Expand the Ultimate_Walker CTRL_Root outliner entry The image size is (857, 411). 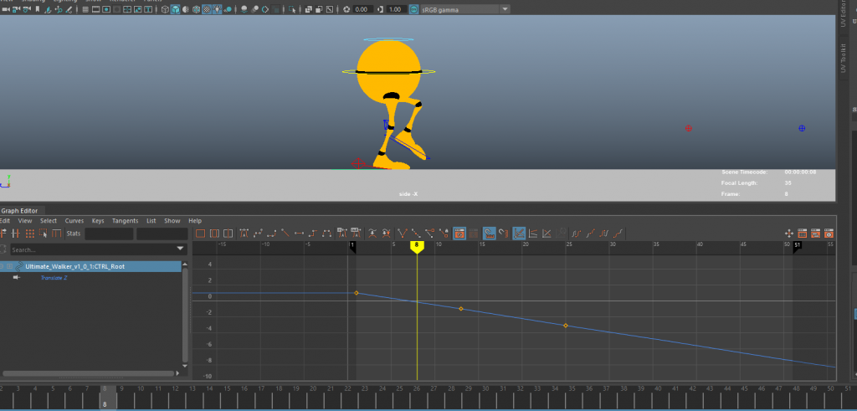pyautogui.click(x=9, y=266)
